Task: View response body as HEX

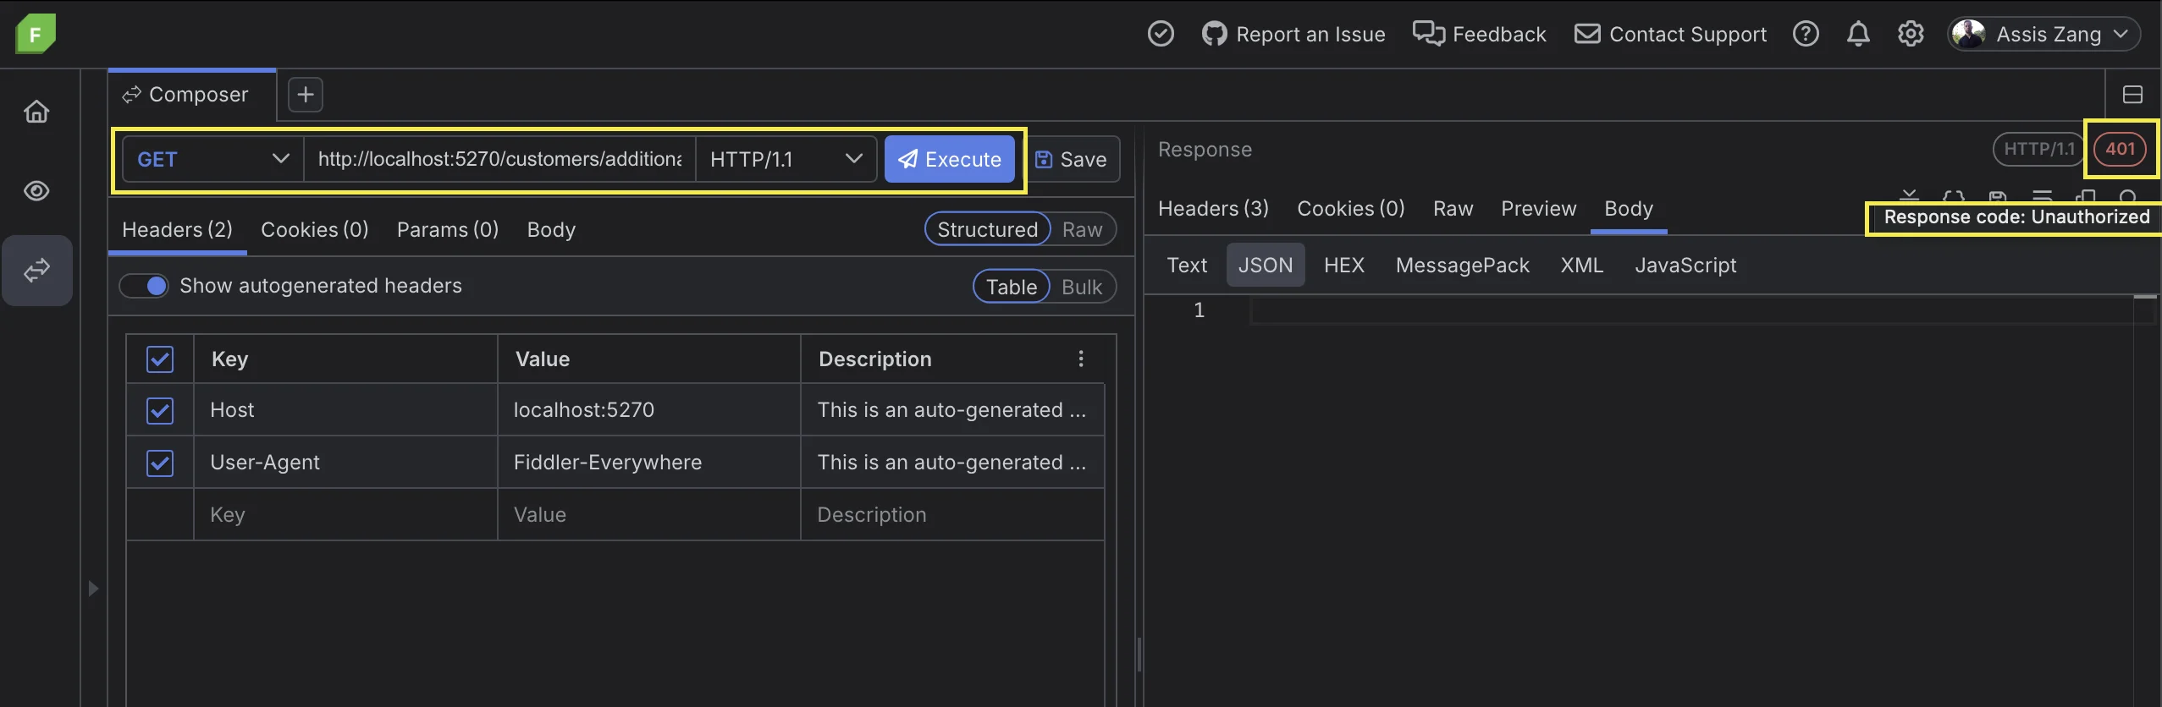Action: click(1344, 265)
